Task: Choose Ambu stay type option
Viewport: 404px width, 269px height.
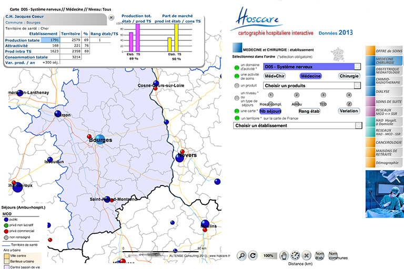Action: [297, 104]
